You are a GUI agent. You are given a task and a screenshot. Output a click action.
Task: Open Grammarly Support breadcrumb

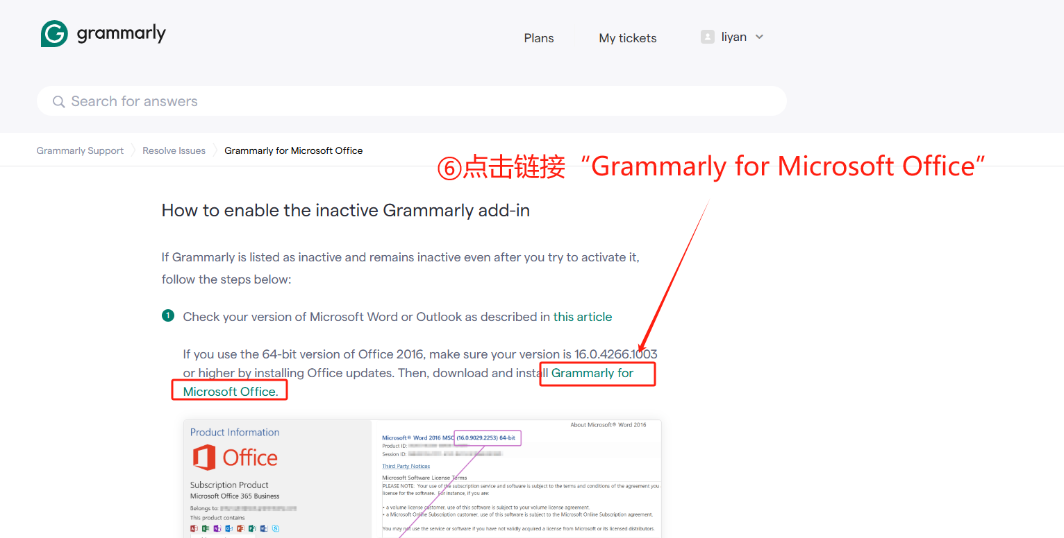click(80, 150)
